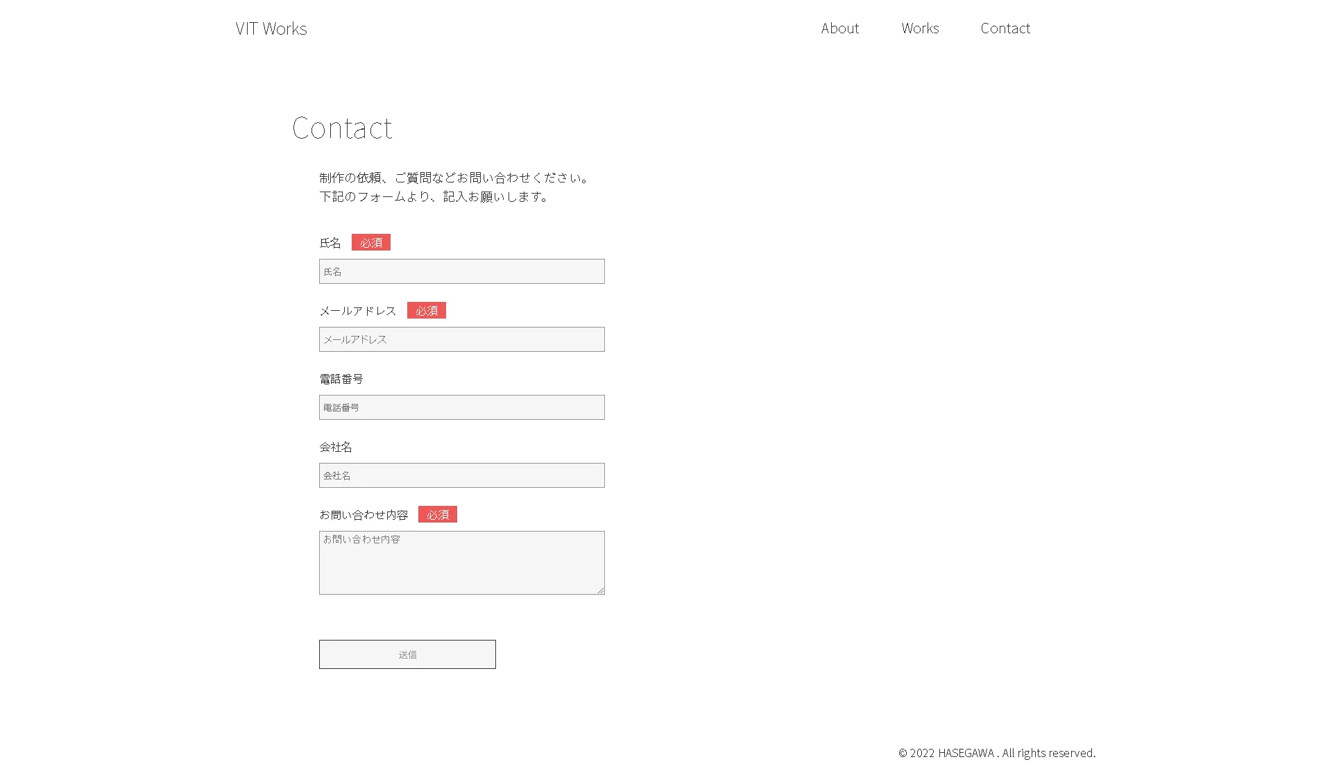
Task: Click the textarea resize handle corner
Action: point(601,591)
